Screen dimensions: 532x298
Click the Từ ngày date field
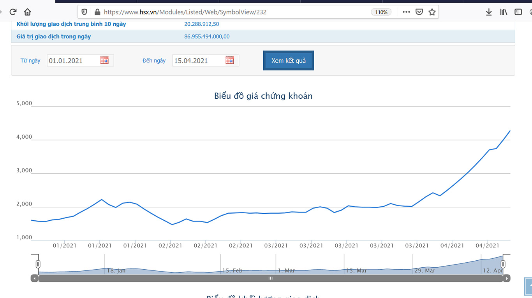pyautogui.click(x=73, y=61)
